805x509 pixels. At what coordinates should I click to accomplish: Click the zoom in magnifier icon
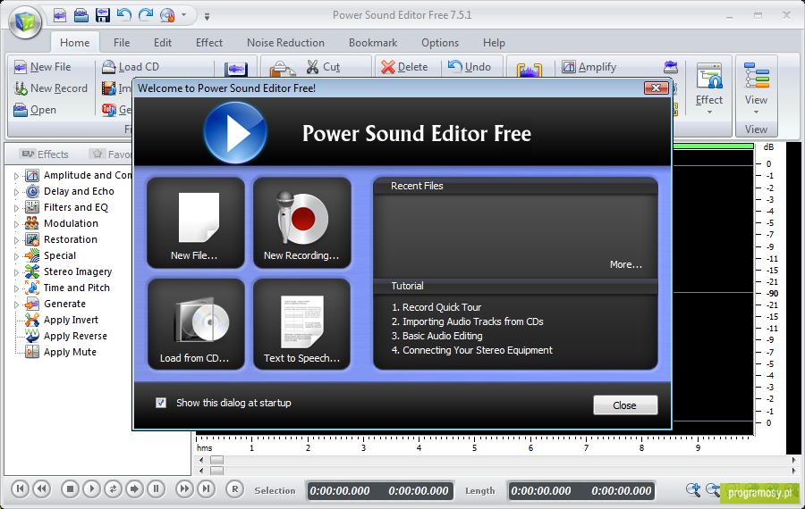(693, 489)
